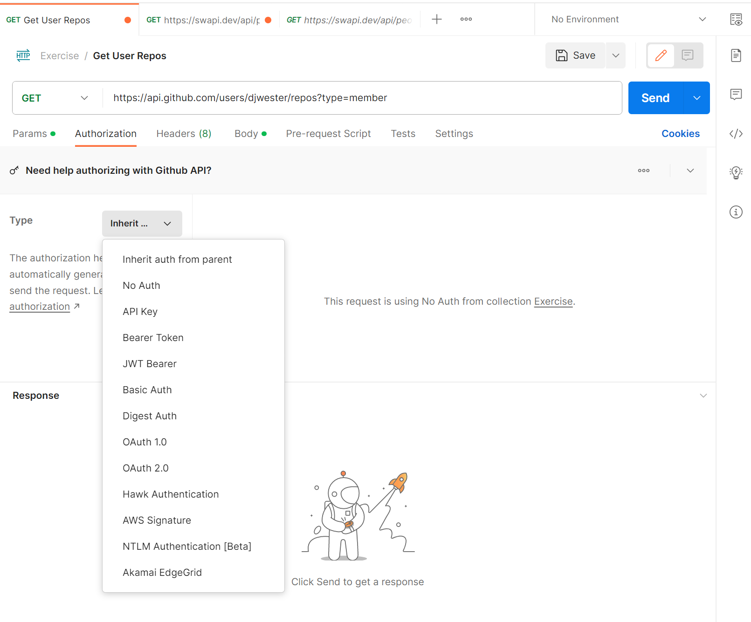Open the request Info panel
Image resolution: width=751 pixels, height=622 pixels.
pyautogui.click(x=736, y=212)
